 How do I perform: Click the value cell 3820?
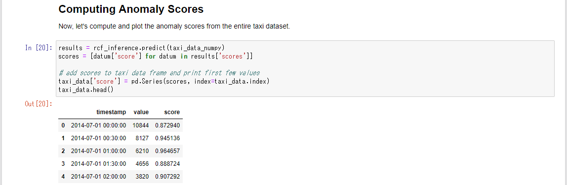click(x=142, y=177)
